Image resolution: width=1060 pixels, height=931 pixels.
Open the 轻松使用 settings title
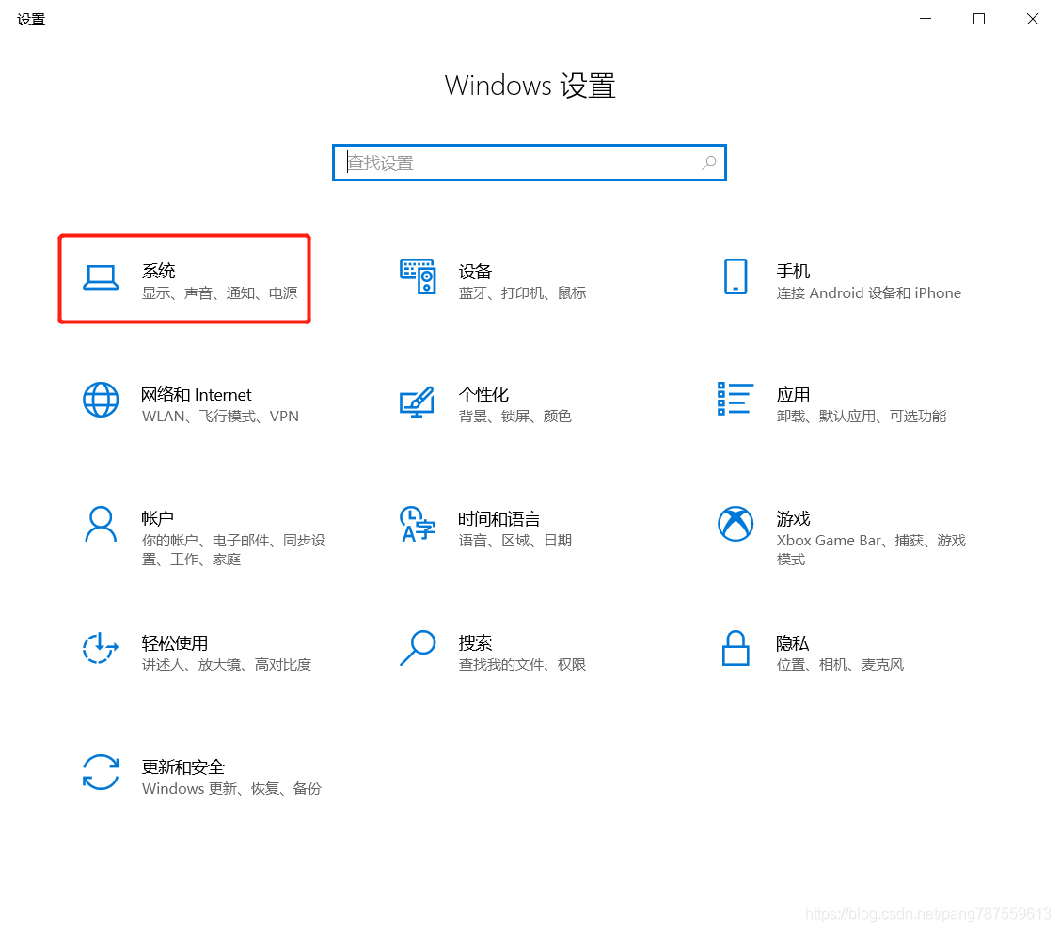(x=174, y=643)
